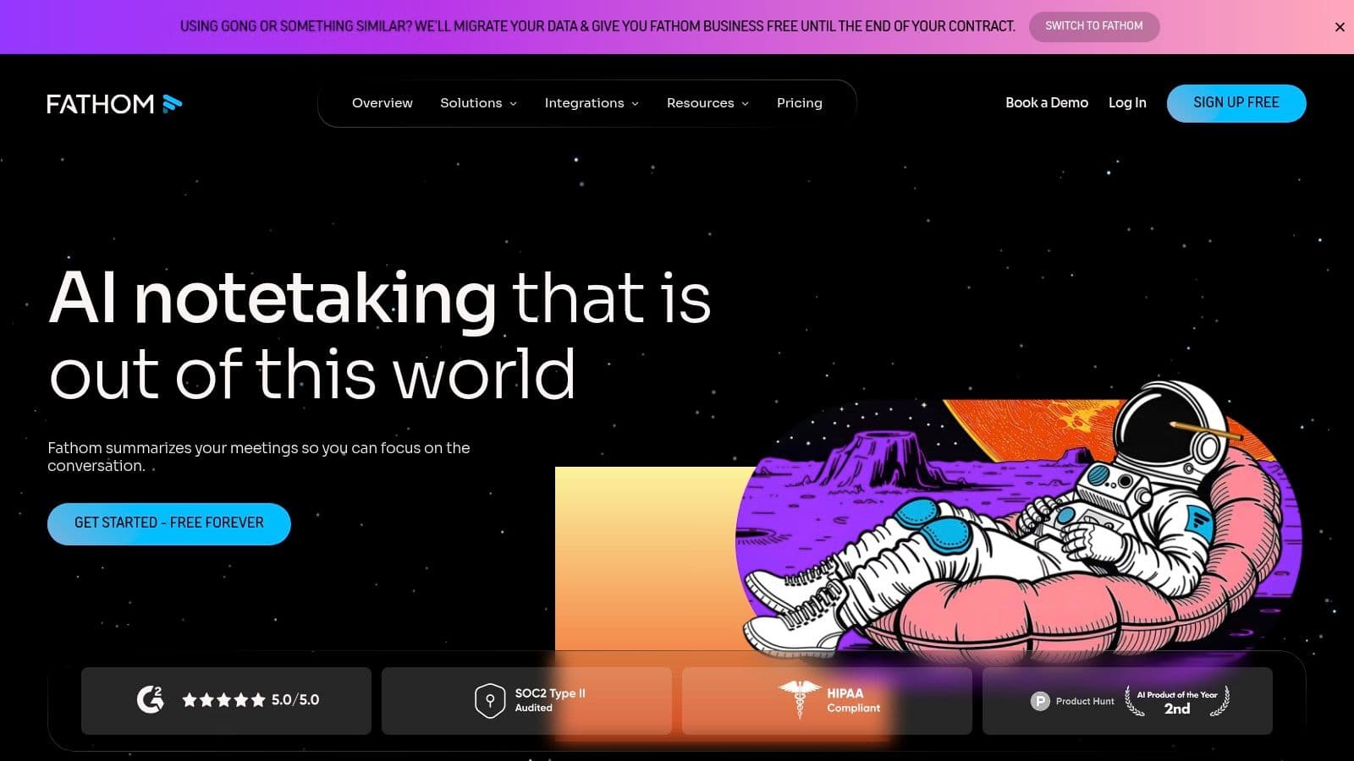Click the G2 logo icon

click(x=150, y=699)
